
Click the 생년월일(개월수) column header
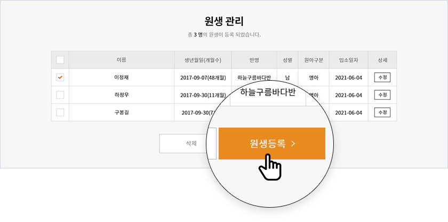[x=203, y=60]
